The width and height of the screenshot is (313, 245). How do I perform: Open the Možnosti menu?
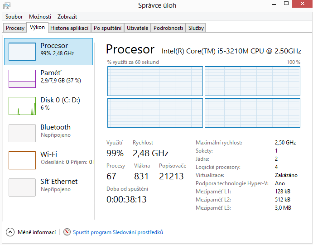click(x=40, y=16)
